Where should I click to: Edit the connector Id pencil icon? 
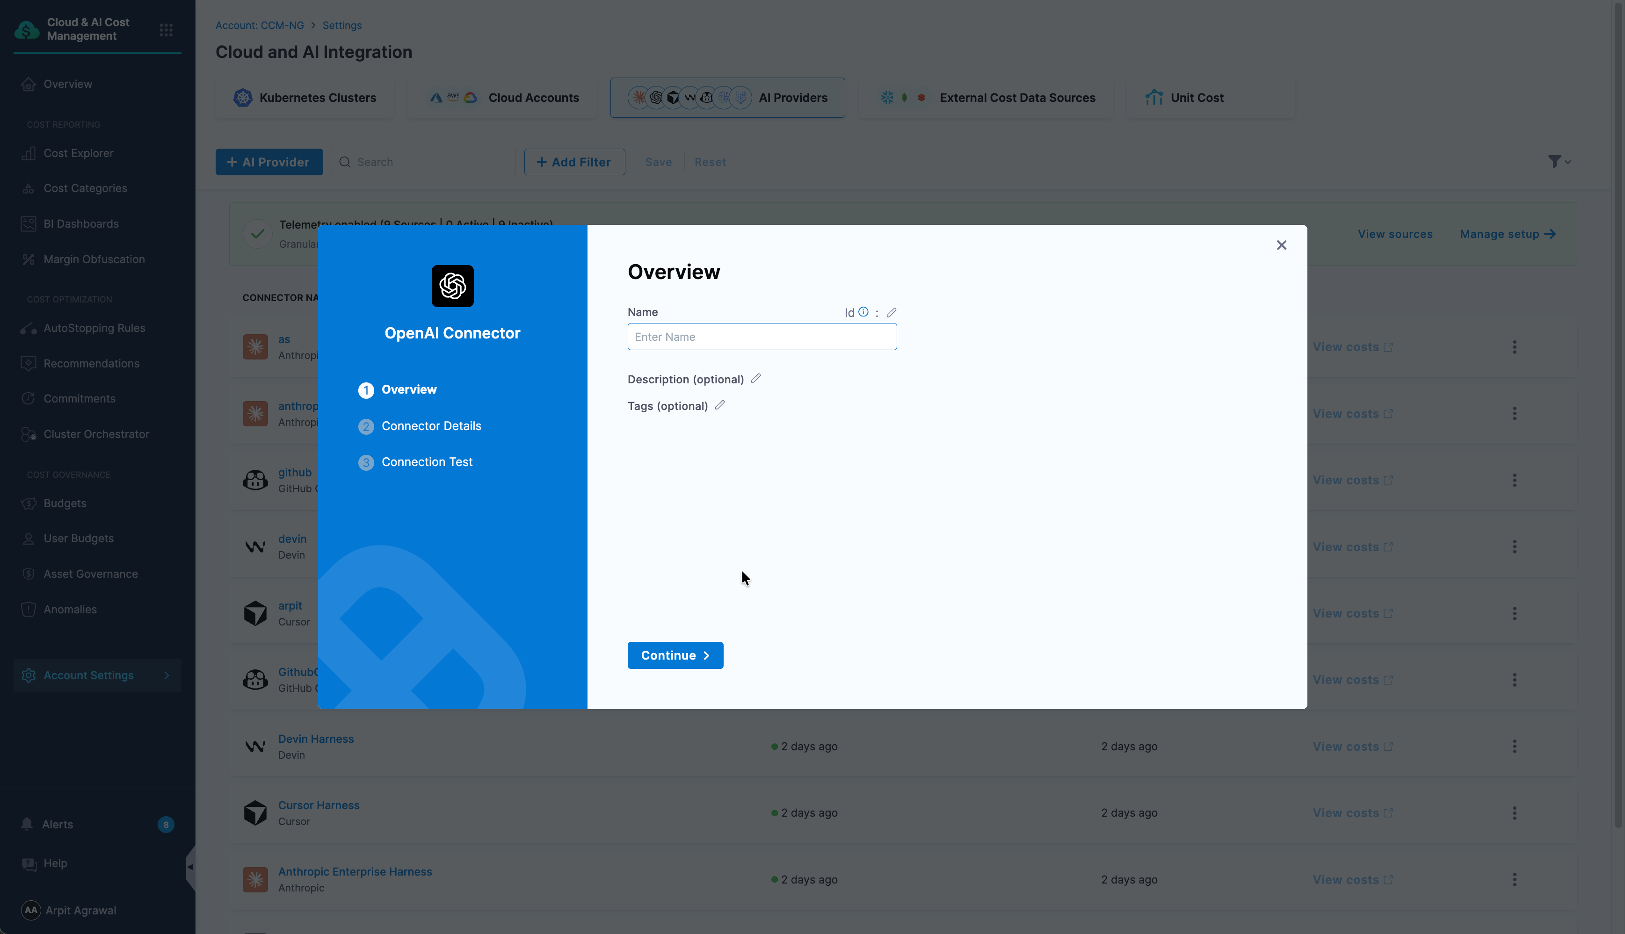891,312
